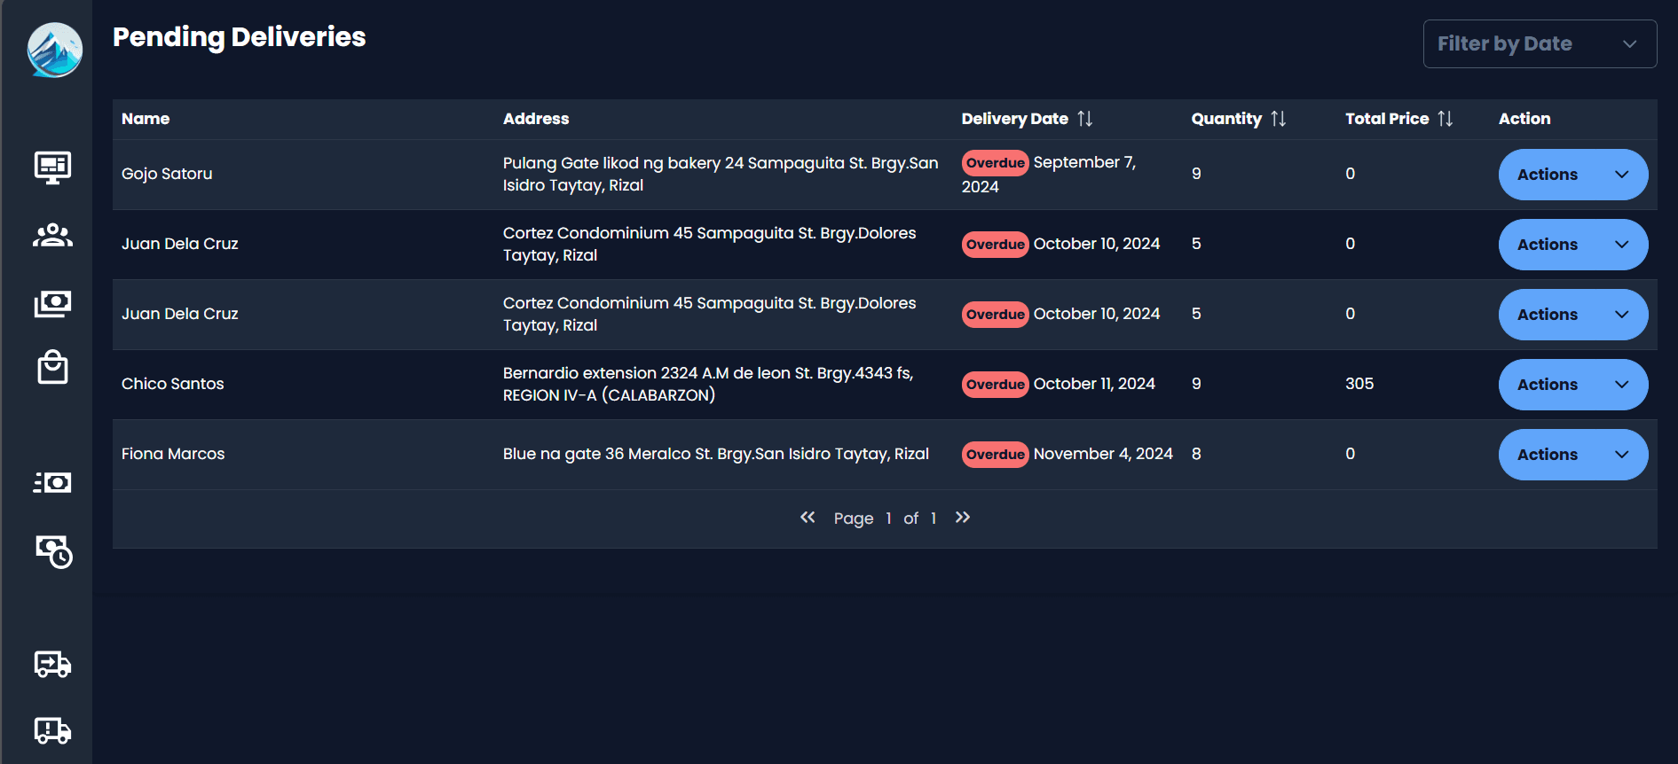Click the Overdue badge for November 4, 2024
The width and height of the screenshot is (1678, 764).
click(x=995, y=455)
